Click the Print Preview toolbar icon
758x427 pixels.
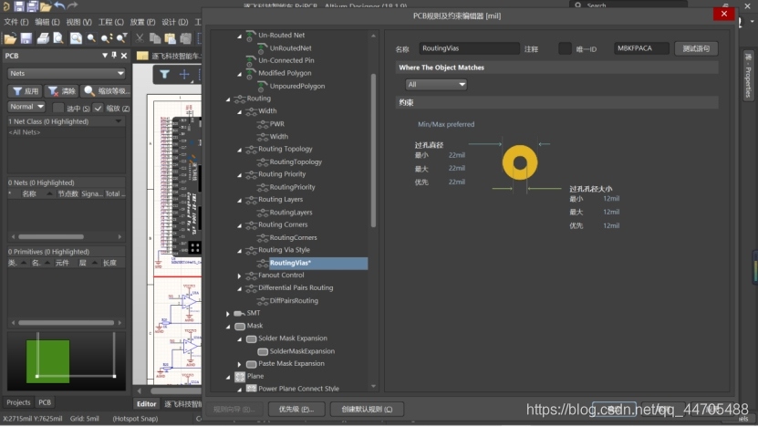(58, 38)
